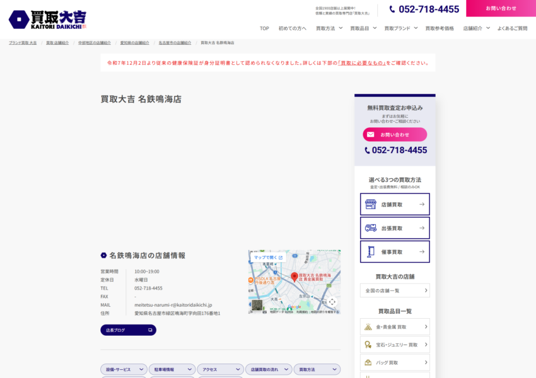Click ブランド買取 大吉 breadcrumb

[23, 43]
